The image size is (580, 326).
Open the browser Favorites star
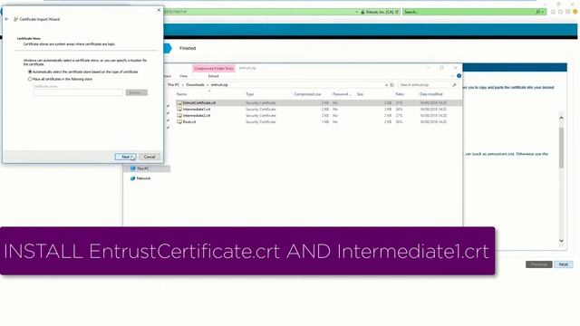[x=560, y=12]
